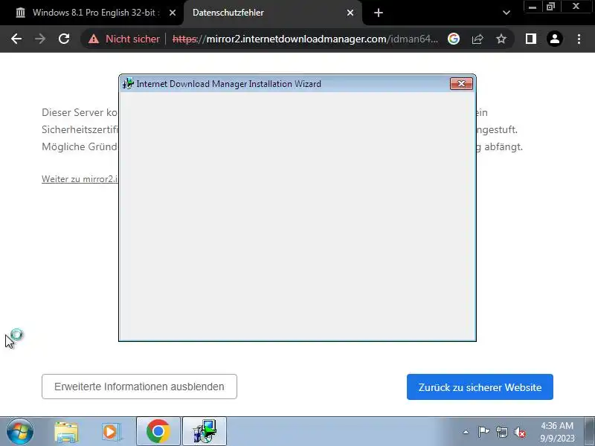The image size is (595, 446).
Task: Click Show desktop strip at taskbar end
Action: coord(590,432)
